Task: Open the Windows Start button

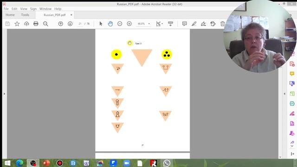Action: coord(7,163)
